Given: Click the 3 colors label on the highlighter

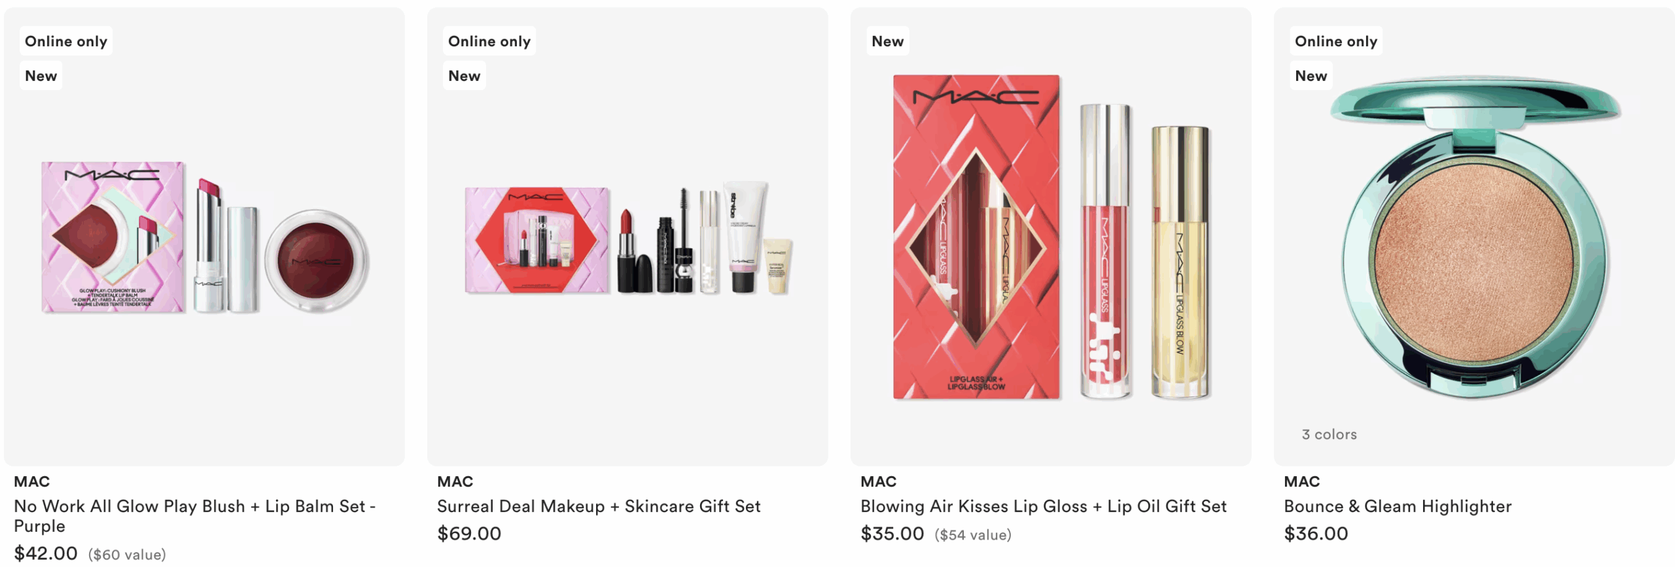Looking at the screenshot, I should point(1329,434).
